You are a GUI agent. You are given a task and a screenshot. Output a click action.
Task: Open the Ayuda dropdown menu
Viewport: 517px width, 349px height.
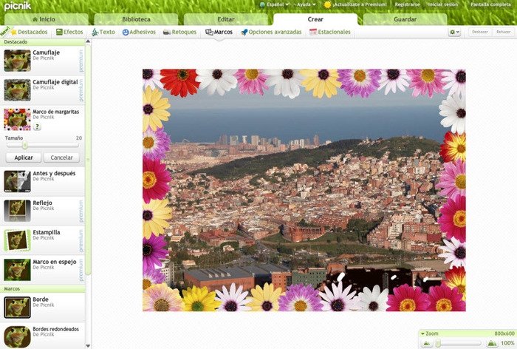coord(306,4)
